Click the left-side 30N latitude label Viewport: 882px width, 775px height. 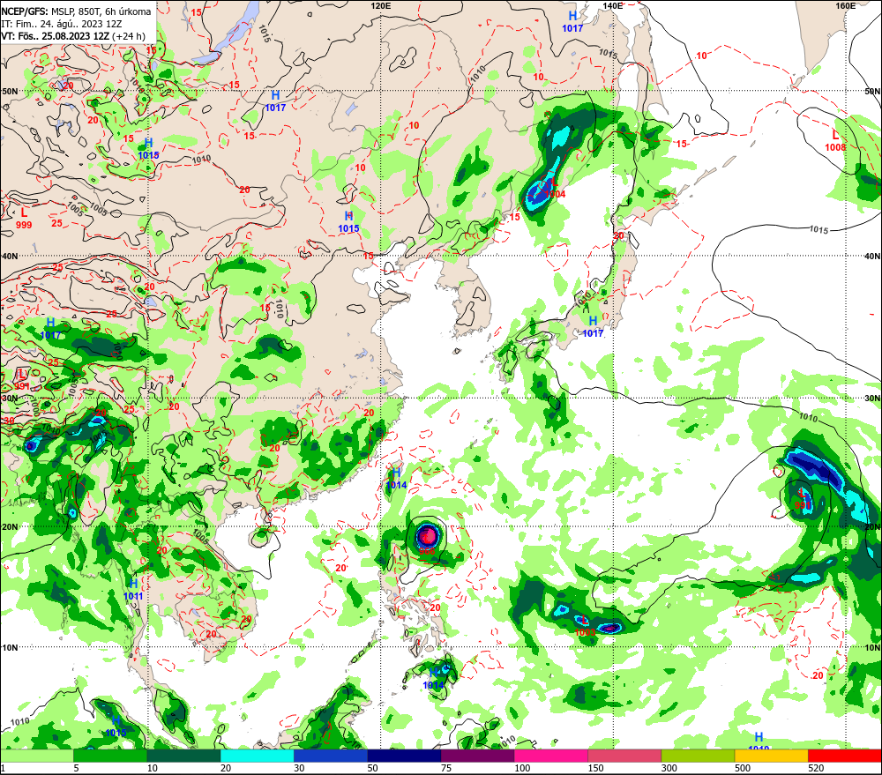click(10, 399)
